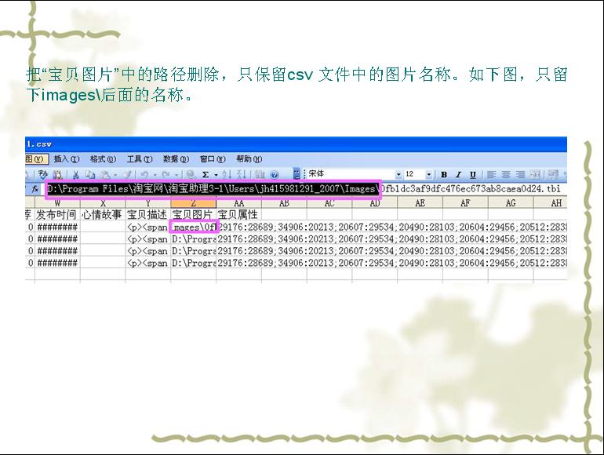The width and height of the screenshot is (604, 455).
Task: Click the 心情故事 header cell
Action: [103, 215]
